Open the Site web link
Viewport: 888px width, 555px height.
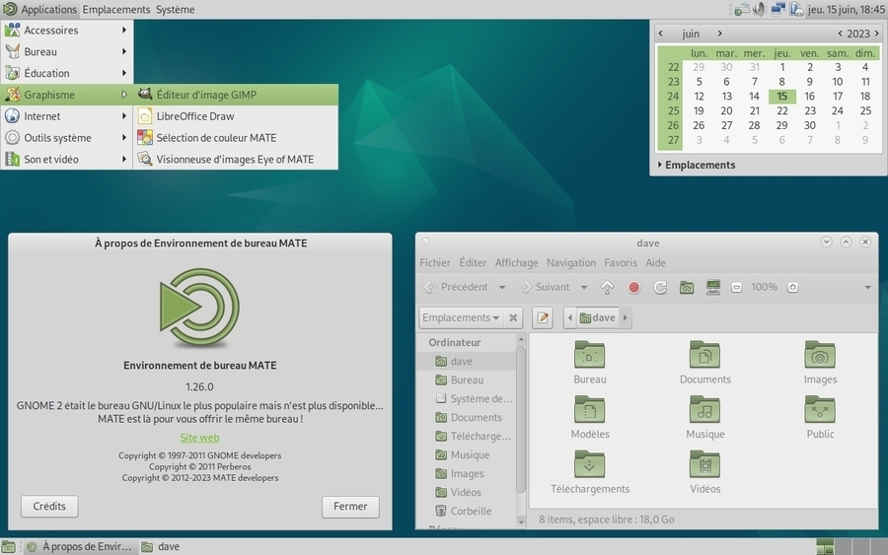(199, 438)
